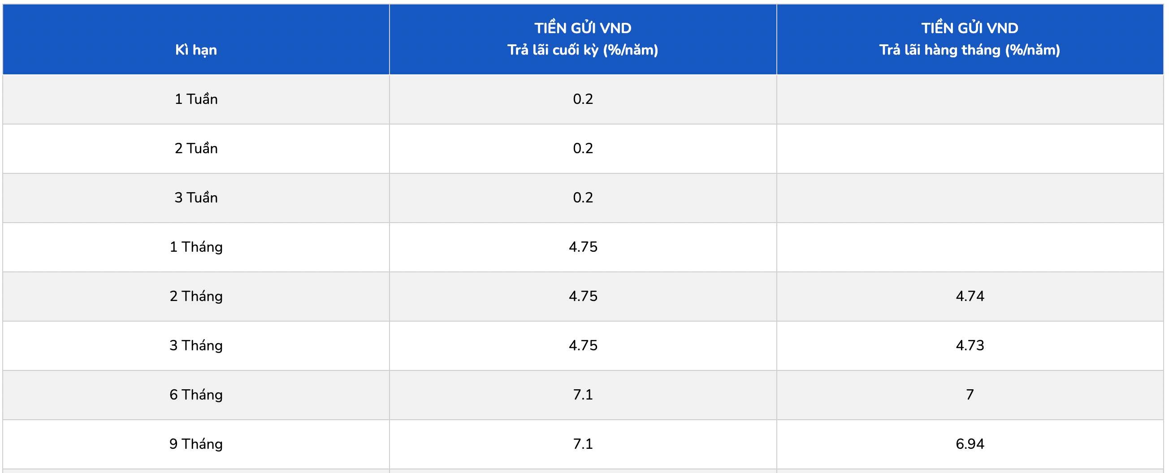Select the "9 Tháng" term cell
Viewport: 1169px width, 473px height.
click(196, 444)
